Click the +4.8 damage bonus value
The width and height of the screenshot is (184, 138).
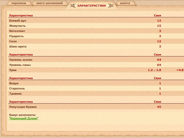180,70
